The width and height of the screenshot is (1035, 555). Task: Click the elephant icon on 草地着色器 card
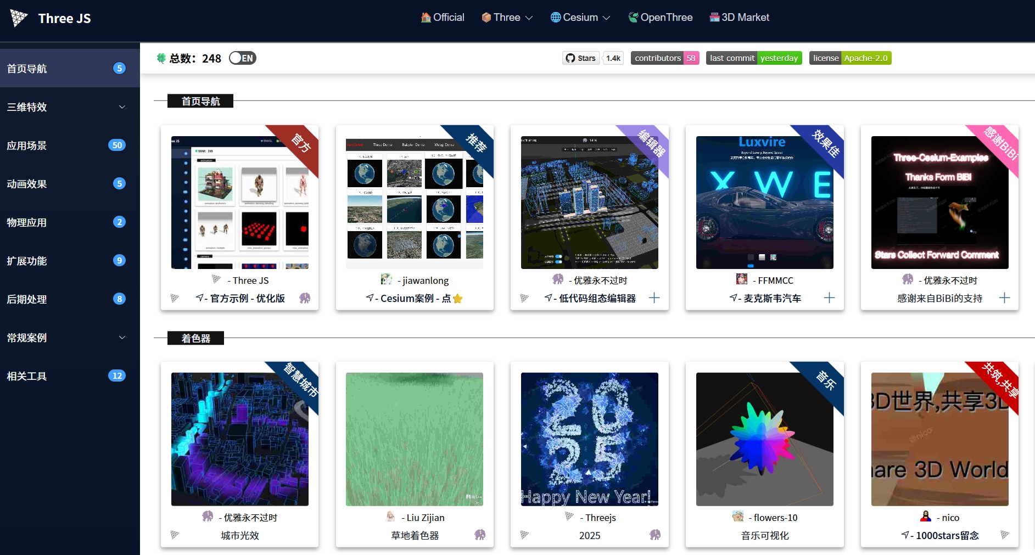pyautogui.click(x=480, y=535)
